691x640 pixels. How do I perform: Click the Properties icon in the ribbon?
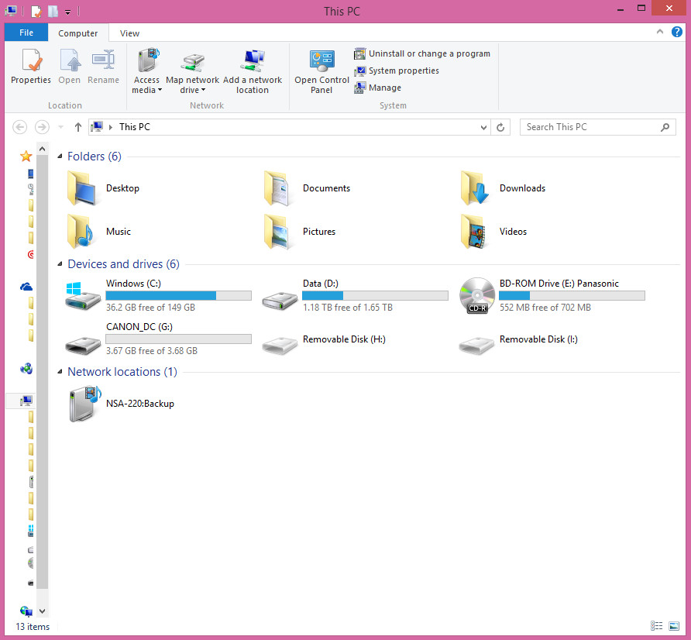(31, 61)
